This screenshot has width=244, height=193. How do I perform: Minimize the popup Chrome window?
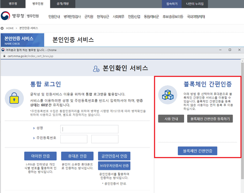221,50
